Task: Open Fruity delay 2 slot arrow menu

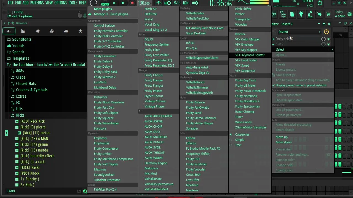Action: (x=273, y=39)
